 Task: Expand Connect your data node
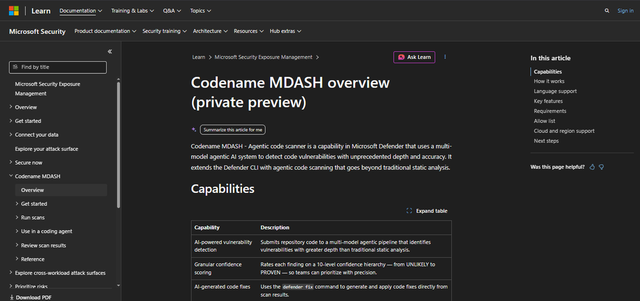pyautogui.click(x=11, y=134)
